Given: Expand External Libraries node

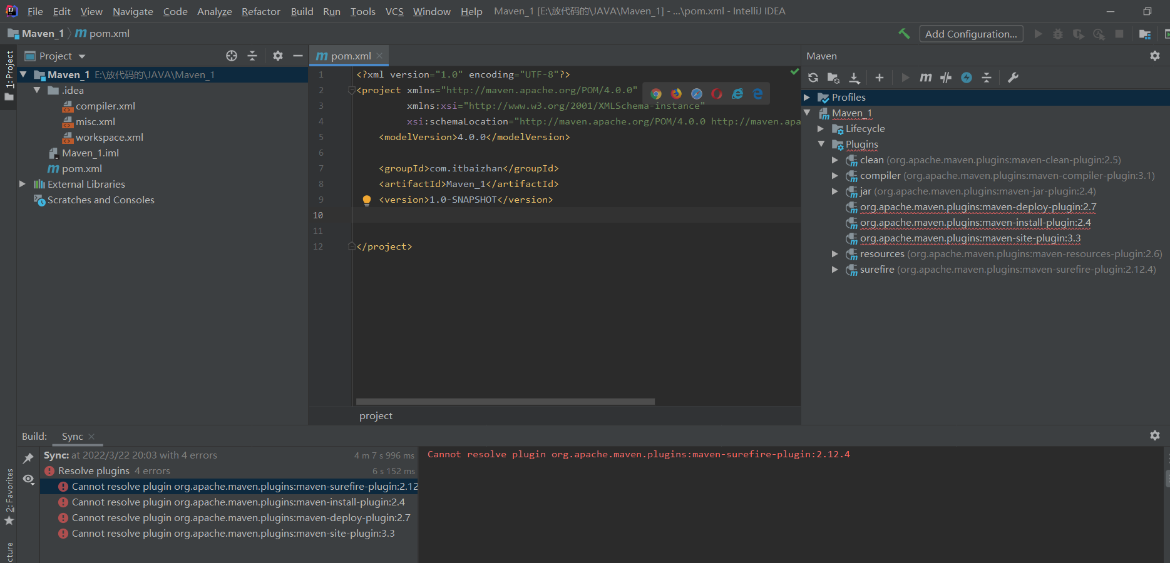Looking at the screenshot, I should (23, 184).
